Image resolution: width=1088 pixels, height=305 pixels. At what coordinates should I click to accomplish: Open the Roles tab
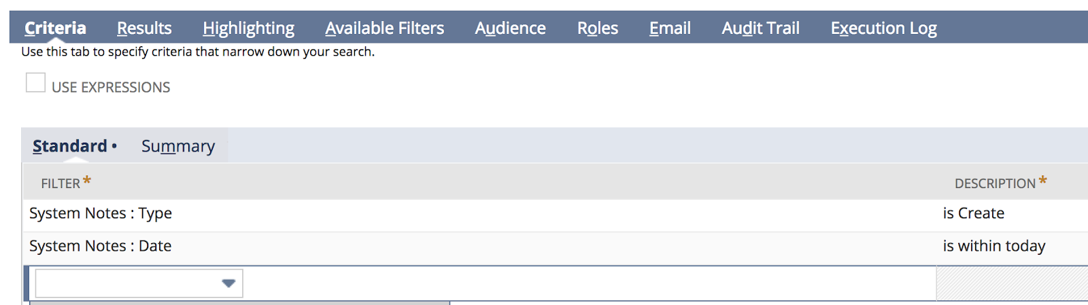click(598, 28)
